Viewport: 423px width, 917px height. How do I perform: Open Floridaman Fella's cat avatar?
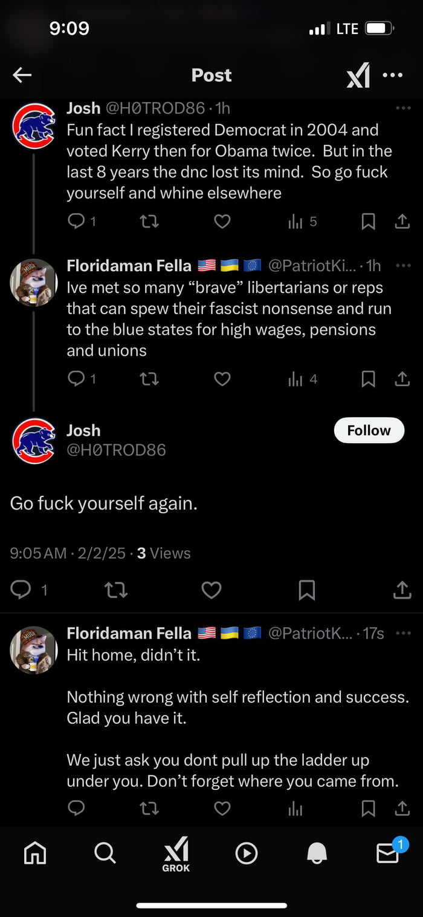[33, 283]
